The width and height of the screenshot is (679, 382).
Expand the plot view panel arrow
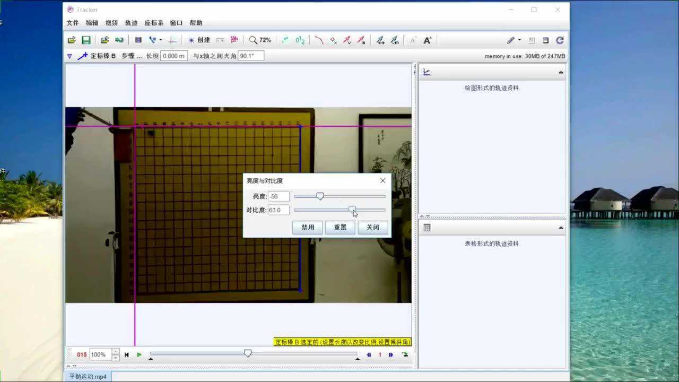[x=561, y=72]
